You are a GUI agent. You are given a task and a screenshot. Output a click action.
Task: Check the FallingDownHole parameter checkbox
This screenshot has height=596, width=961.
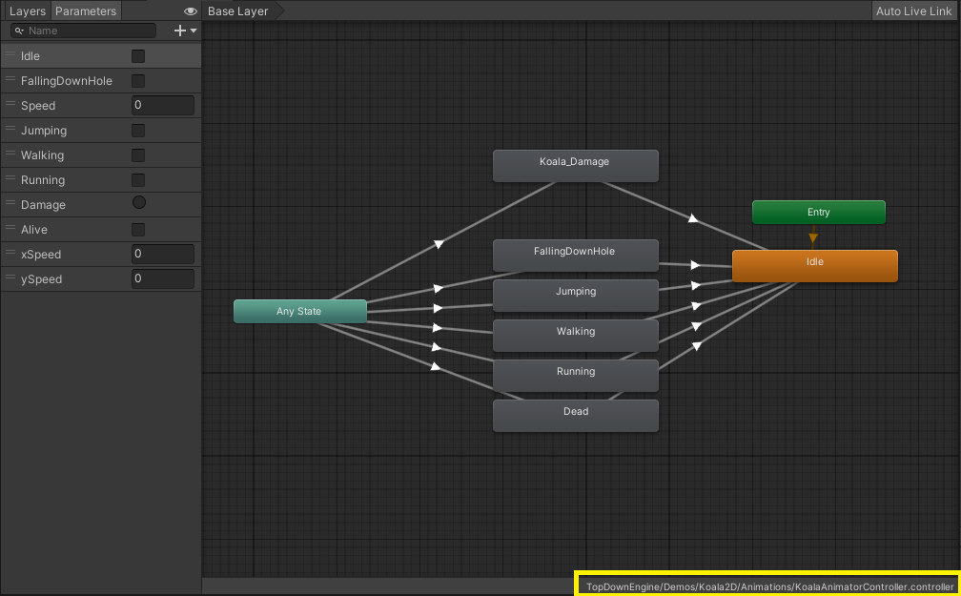(x=138, y=81)
